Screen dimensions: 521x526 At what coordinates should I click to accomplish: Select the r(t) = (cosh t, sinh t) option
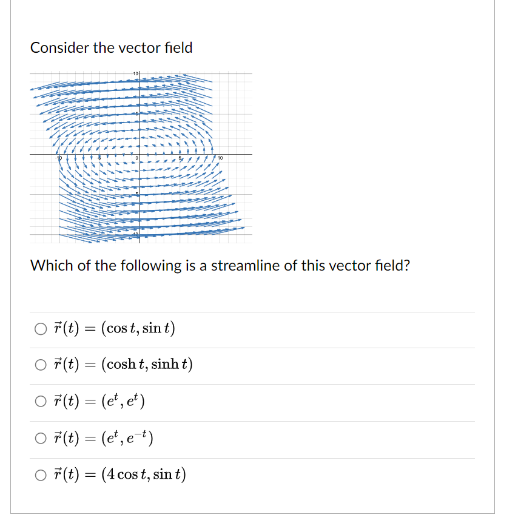(40, 365)
